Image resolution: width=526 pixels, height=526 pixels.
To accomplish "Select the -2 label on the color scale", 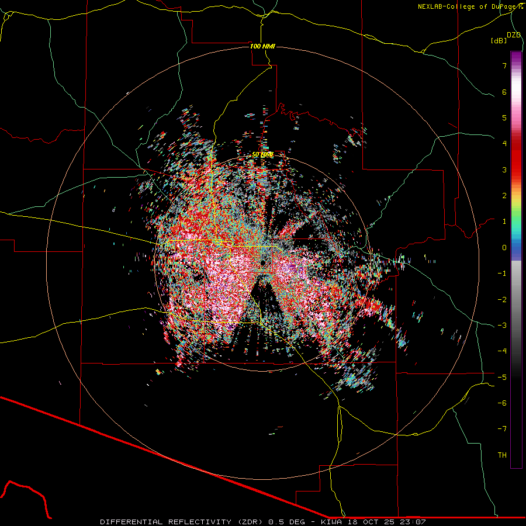I will tap(502, 300).
